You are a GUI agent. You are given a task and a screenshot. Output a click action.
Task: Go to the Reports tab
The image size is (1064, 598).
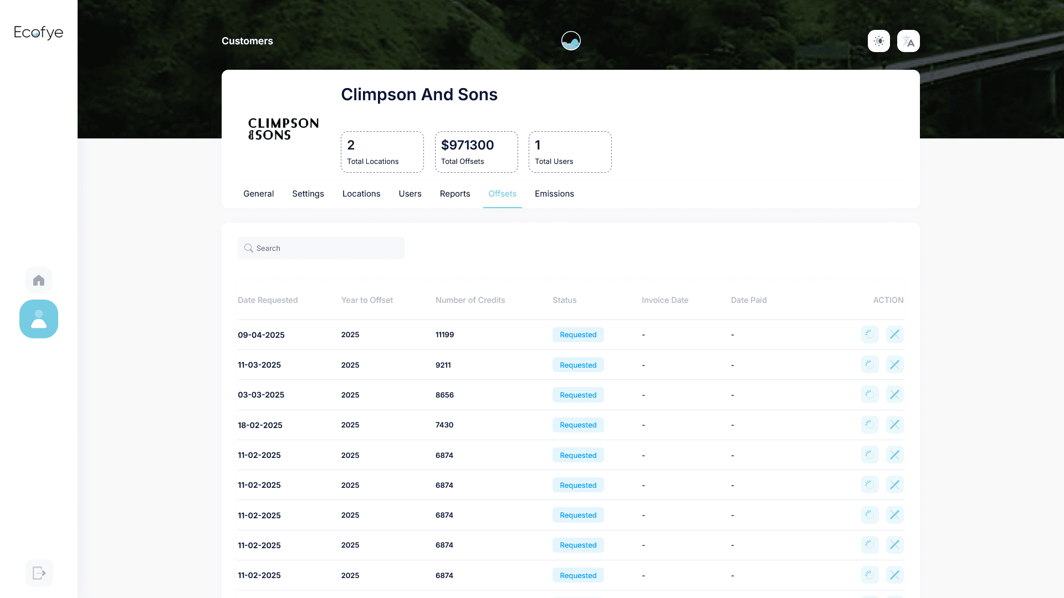coord(454,194)
